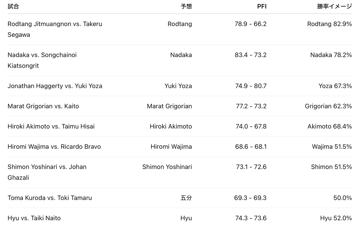
Task: Click the 勝率イメージ column header
Action: click(334, 7)
